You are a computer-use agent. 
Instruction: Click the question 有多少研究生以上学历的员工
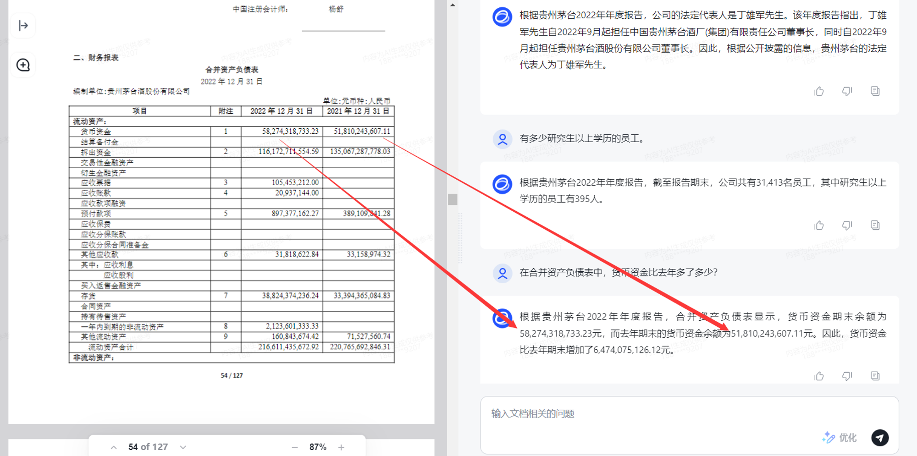click(x=582, y=138)
